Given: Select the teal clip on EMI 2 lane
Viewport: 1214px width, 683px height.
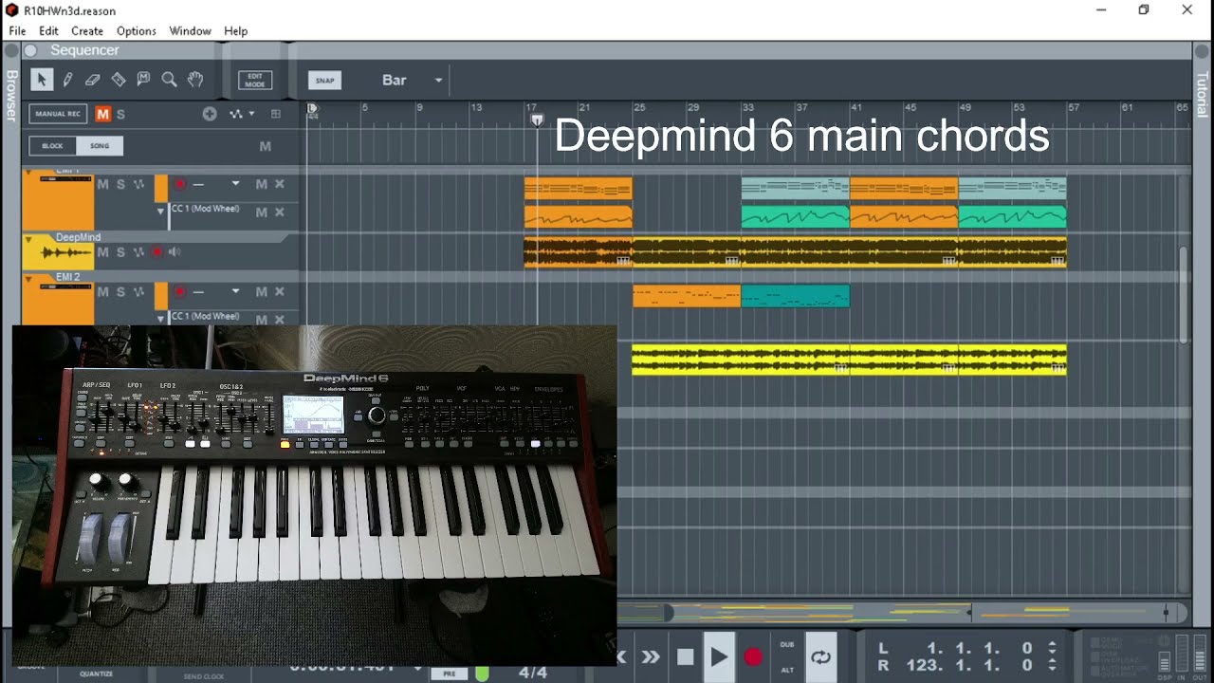Looking at the screenshot, I should tap(795, 296).
